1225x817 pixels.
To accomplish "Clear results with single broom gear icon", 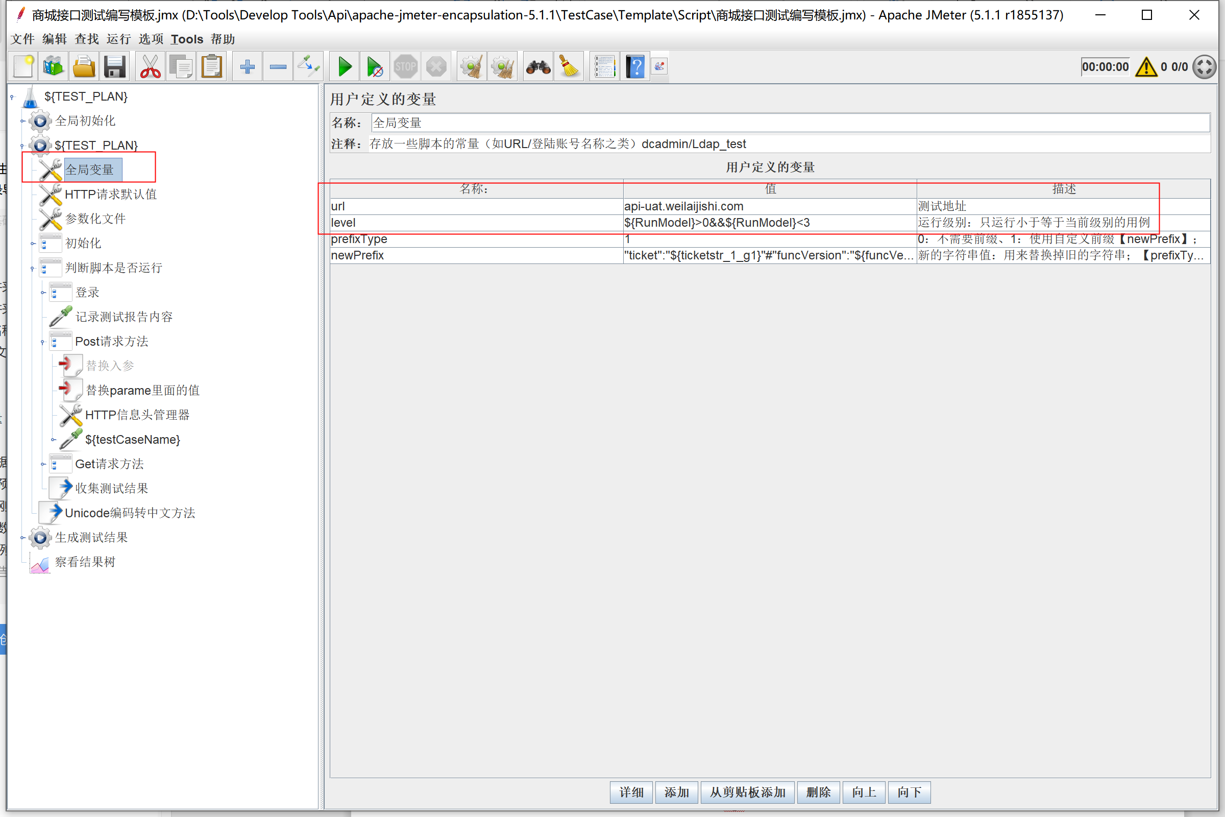I will [472, 67].
